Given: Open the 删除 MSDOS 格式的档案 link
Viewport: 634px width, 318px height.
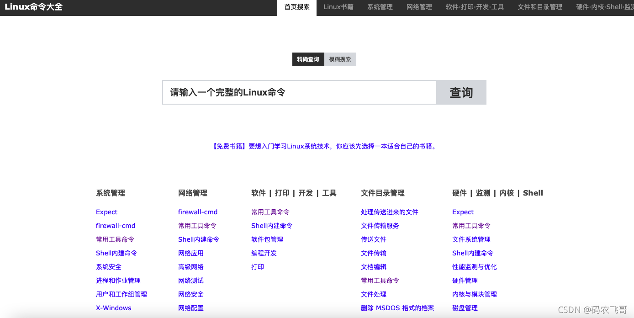Looking at the screenshot, I should (x=397, y=308).
